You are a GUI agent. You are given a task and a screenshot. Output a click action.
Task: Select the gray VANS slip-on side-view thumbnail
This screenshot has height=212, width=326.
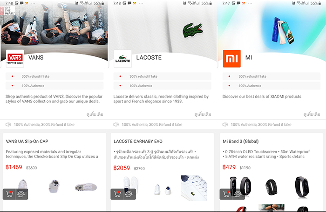(86, 187)
